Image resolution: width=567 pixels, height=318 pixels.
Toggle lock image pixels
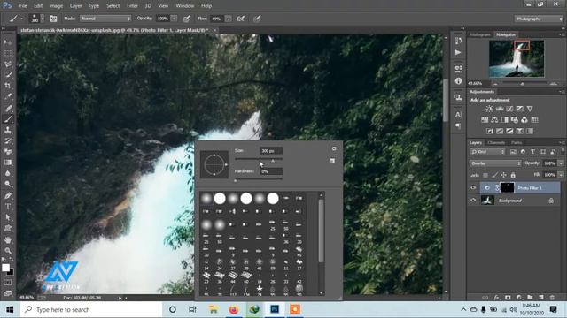tap(494, 175)
